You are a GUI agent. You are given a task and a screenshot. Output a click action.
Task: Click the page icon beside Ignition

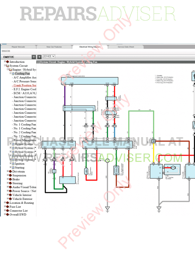tap(13, 164)
